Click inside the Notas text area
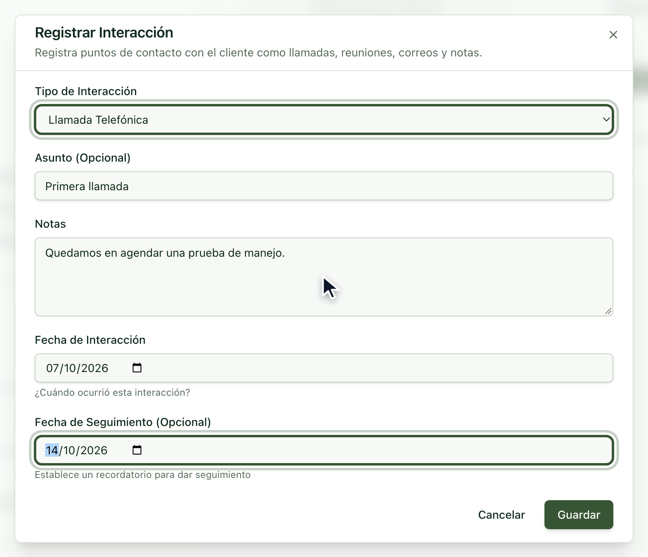Image resolution: width=648 pixels, height=557 pixels. (324, 277)
